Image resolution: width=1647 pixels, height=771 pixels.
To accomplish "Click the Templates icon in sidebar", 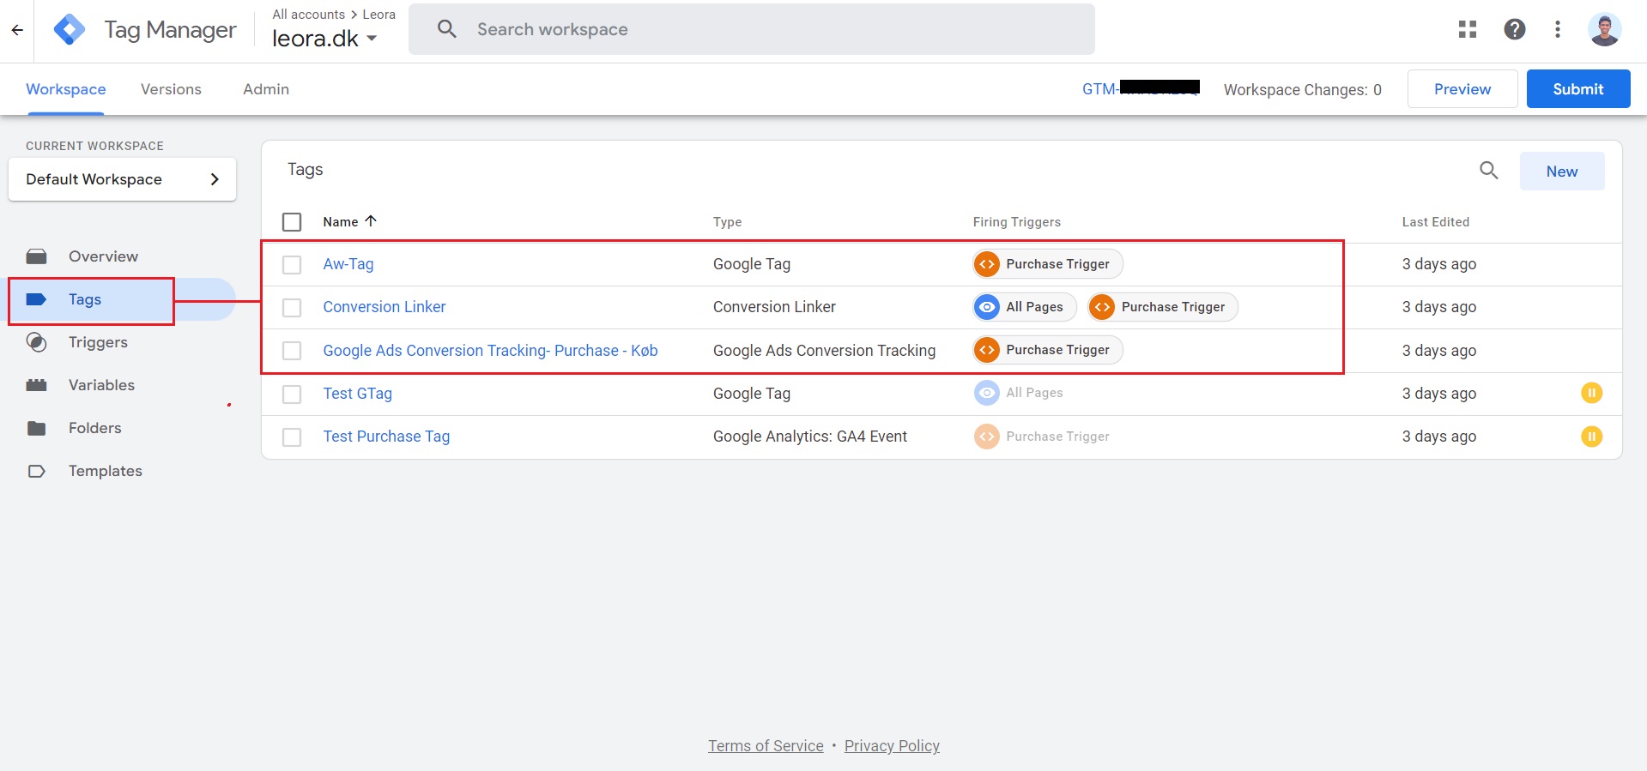I will coord(36,471).
